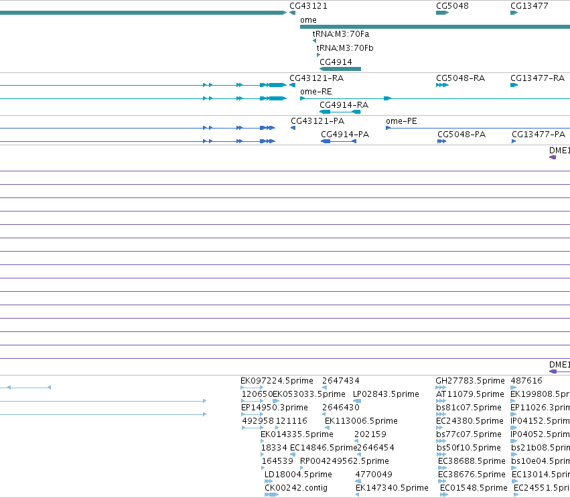
Task: Select the LD18004.5prime EST label
Action: coord(298,475)
